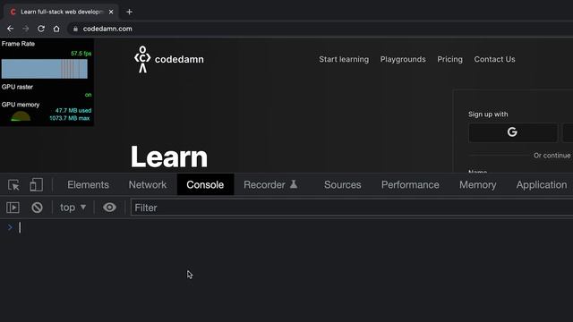The width and height of the screenshot is (573, 322).
Task: Click the browser forward arrow
Action: (26, 29)
